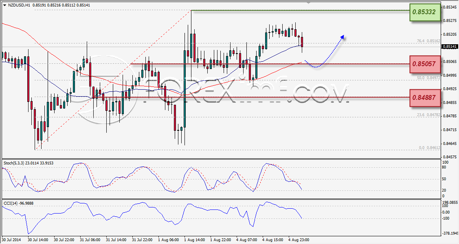
Task: Select the Fibonacci label 23.6 0.84782
Action: point(428,115)
